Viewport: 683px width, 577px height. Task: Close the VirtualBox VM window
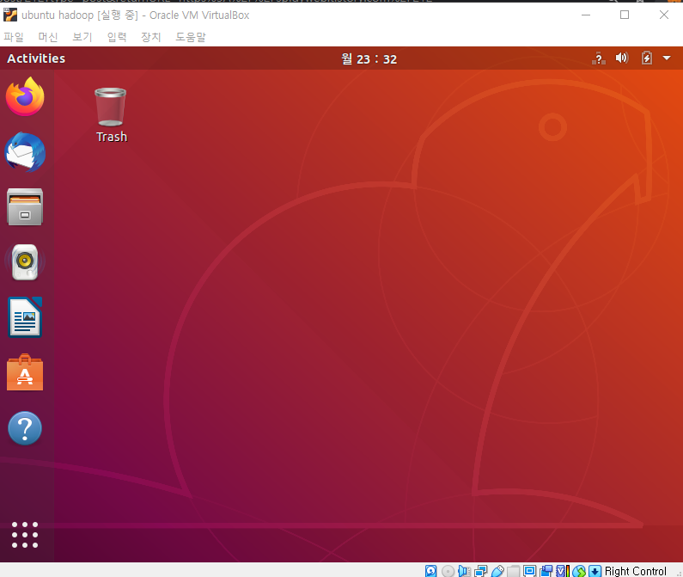(x=664, y=15)
